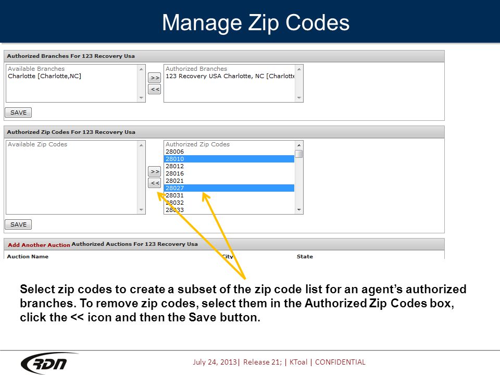500x375 pixels.
Task: Select zip code 28033
Action: pos(229,210)
